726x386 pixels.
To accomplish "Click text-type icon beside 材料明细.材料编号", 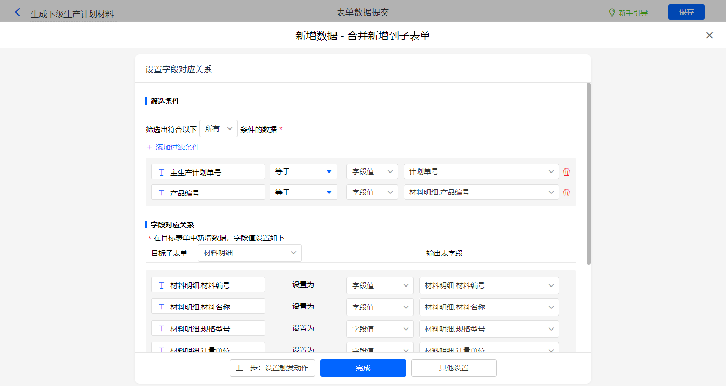I will [x=162, y=285].
